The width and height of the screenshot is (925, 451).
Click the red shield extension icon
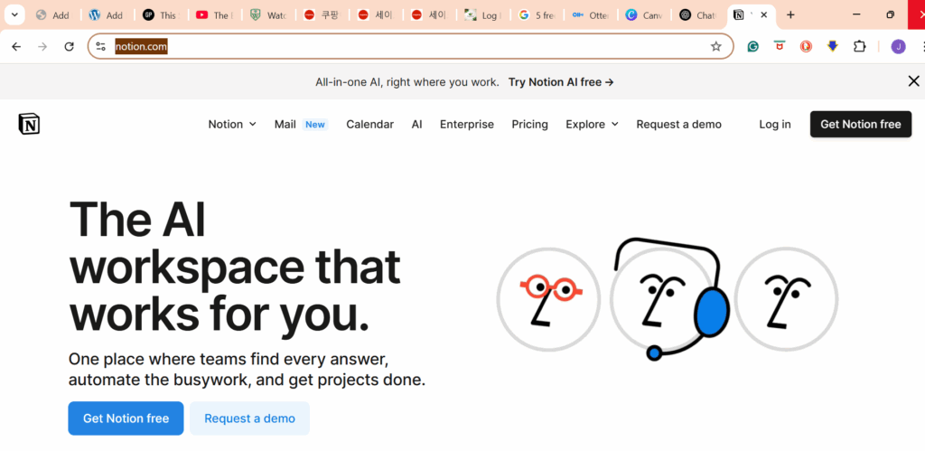(780, 47)
